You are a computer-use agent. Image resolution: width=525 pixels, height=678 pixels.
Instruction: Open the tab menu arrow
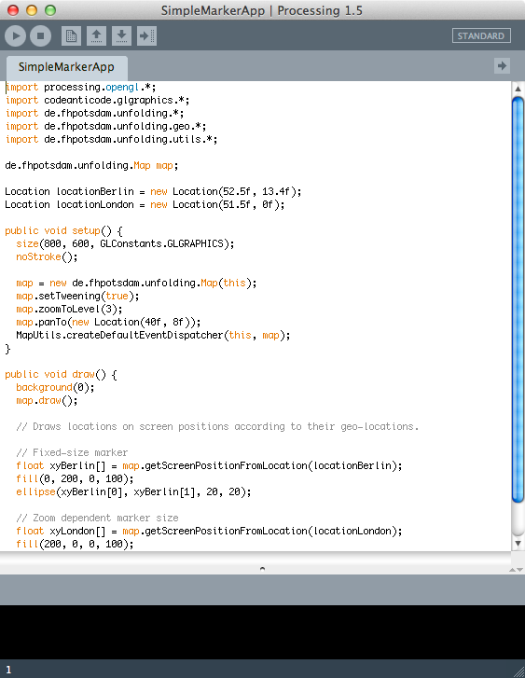pos(502,65)
